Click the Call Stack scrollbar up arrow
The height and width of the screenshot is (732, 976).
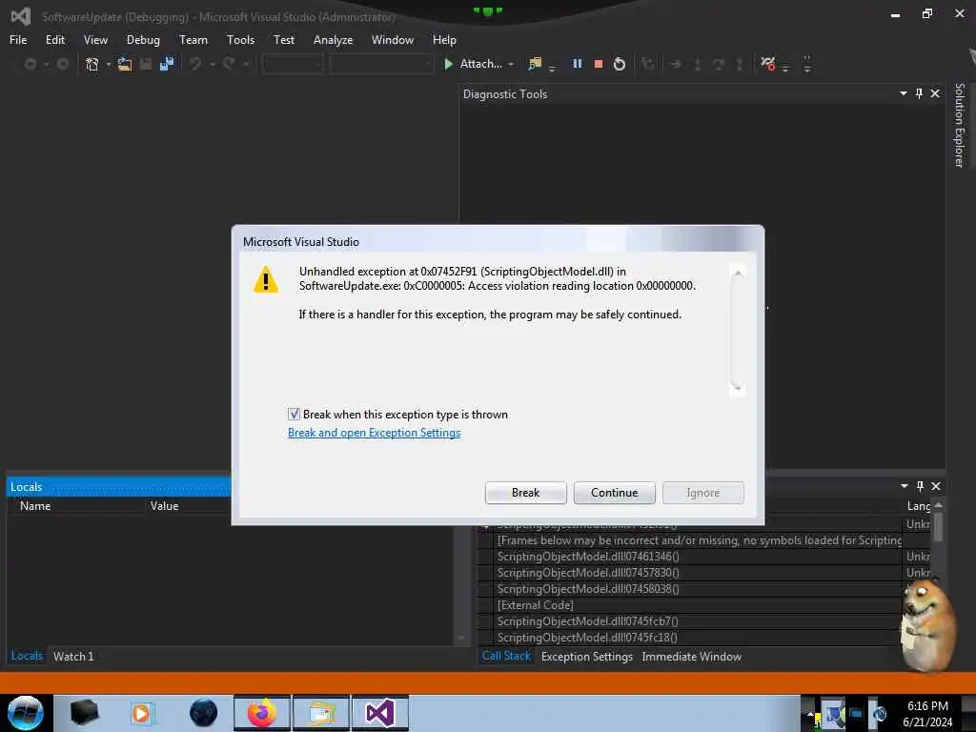coord(938,505)
